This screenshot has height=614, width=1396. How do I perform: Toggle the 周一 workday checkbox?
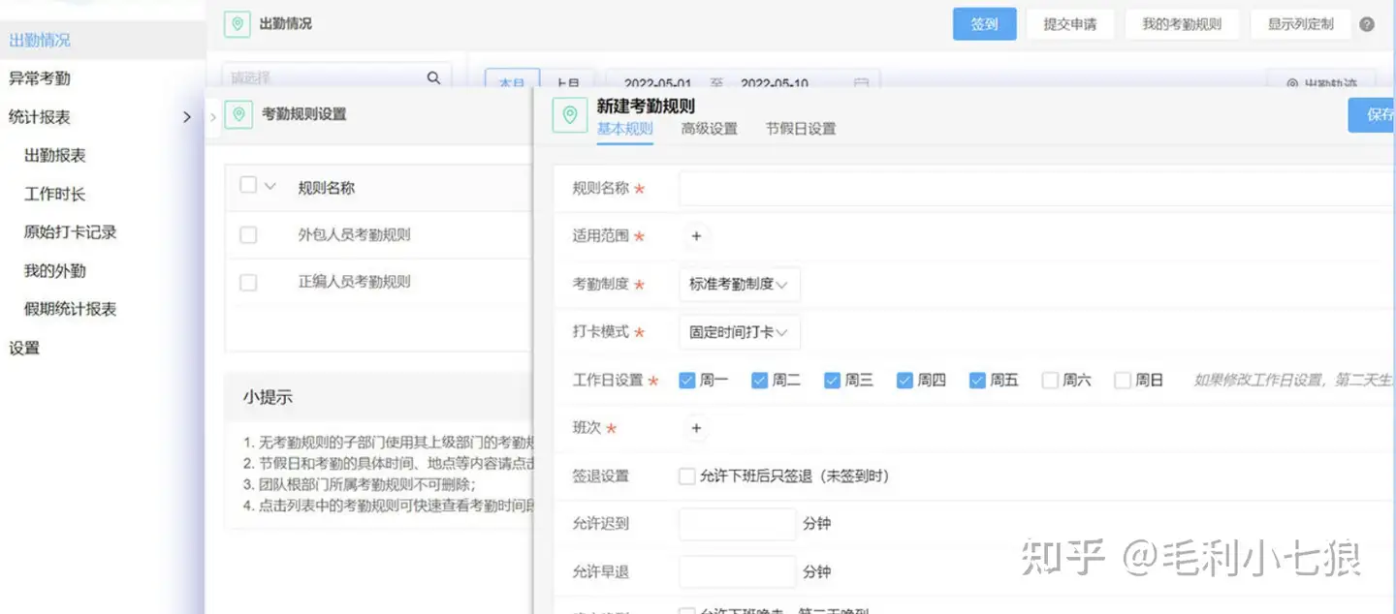pyautogui.click(x=687, y=381)
